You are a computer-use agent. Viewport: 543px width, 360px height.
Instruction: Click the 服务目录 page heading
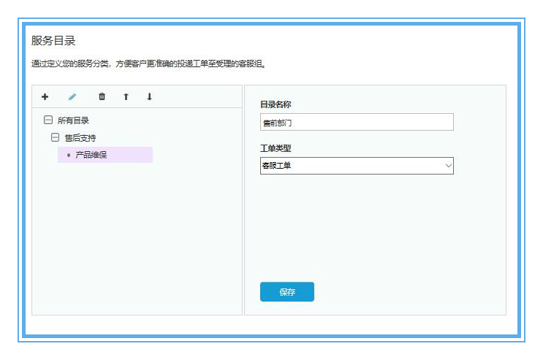tap(53, 41)
